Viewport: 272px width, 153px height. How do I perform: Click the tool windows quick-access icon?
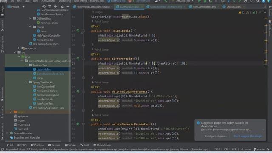click(x=3, y=149)
